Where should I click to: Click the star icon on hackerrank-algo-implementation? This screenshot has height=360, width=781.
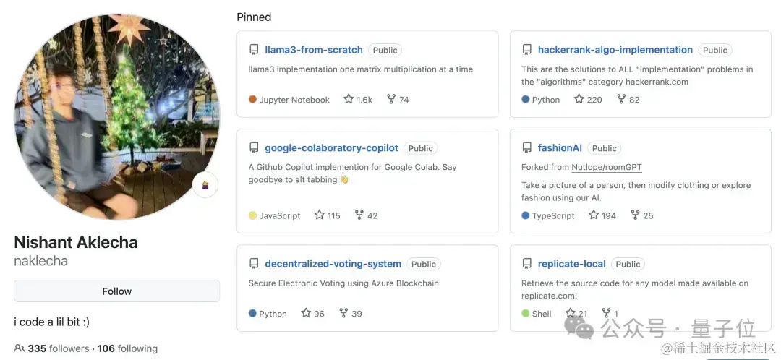point(579,99)
